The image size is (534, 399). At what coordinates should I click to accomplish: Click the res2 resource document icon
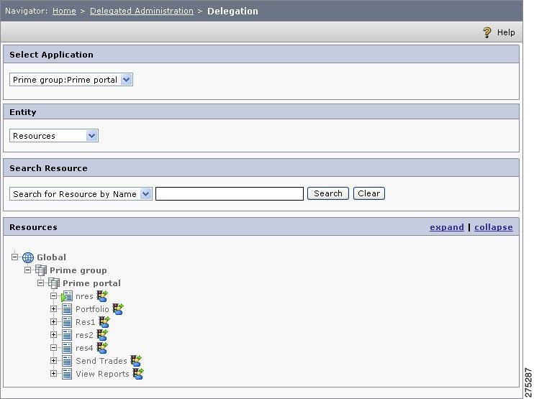click(x=67, y=335)
